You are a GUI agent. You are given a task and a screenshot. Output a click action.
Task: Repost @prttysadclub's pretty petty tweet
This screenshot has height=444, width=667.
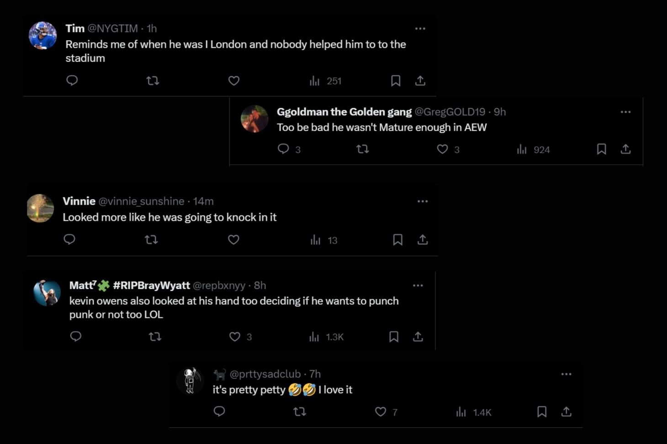click(300, 412)
